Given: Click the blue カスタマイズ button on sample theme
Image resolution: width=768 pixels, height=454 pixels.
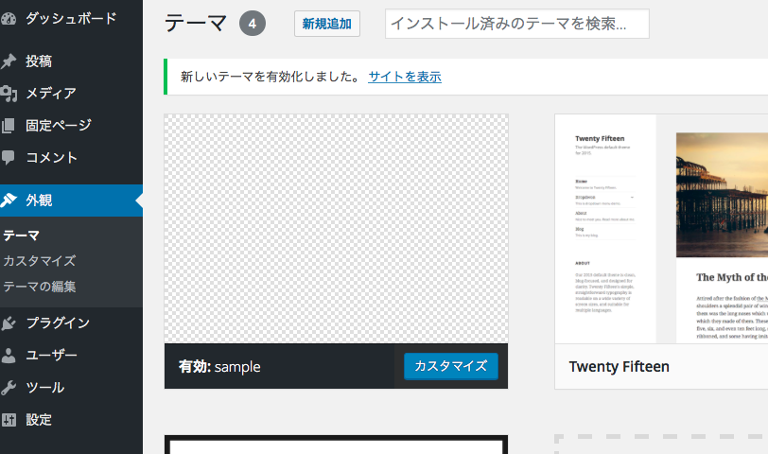Looking at the screenshot, I should [x=450, y=366].
